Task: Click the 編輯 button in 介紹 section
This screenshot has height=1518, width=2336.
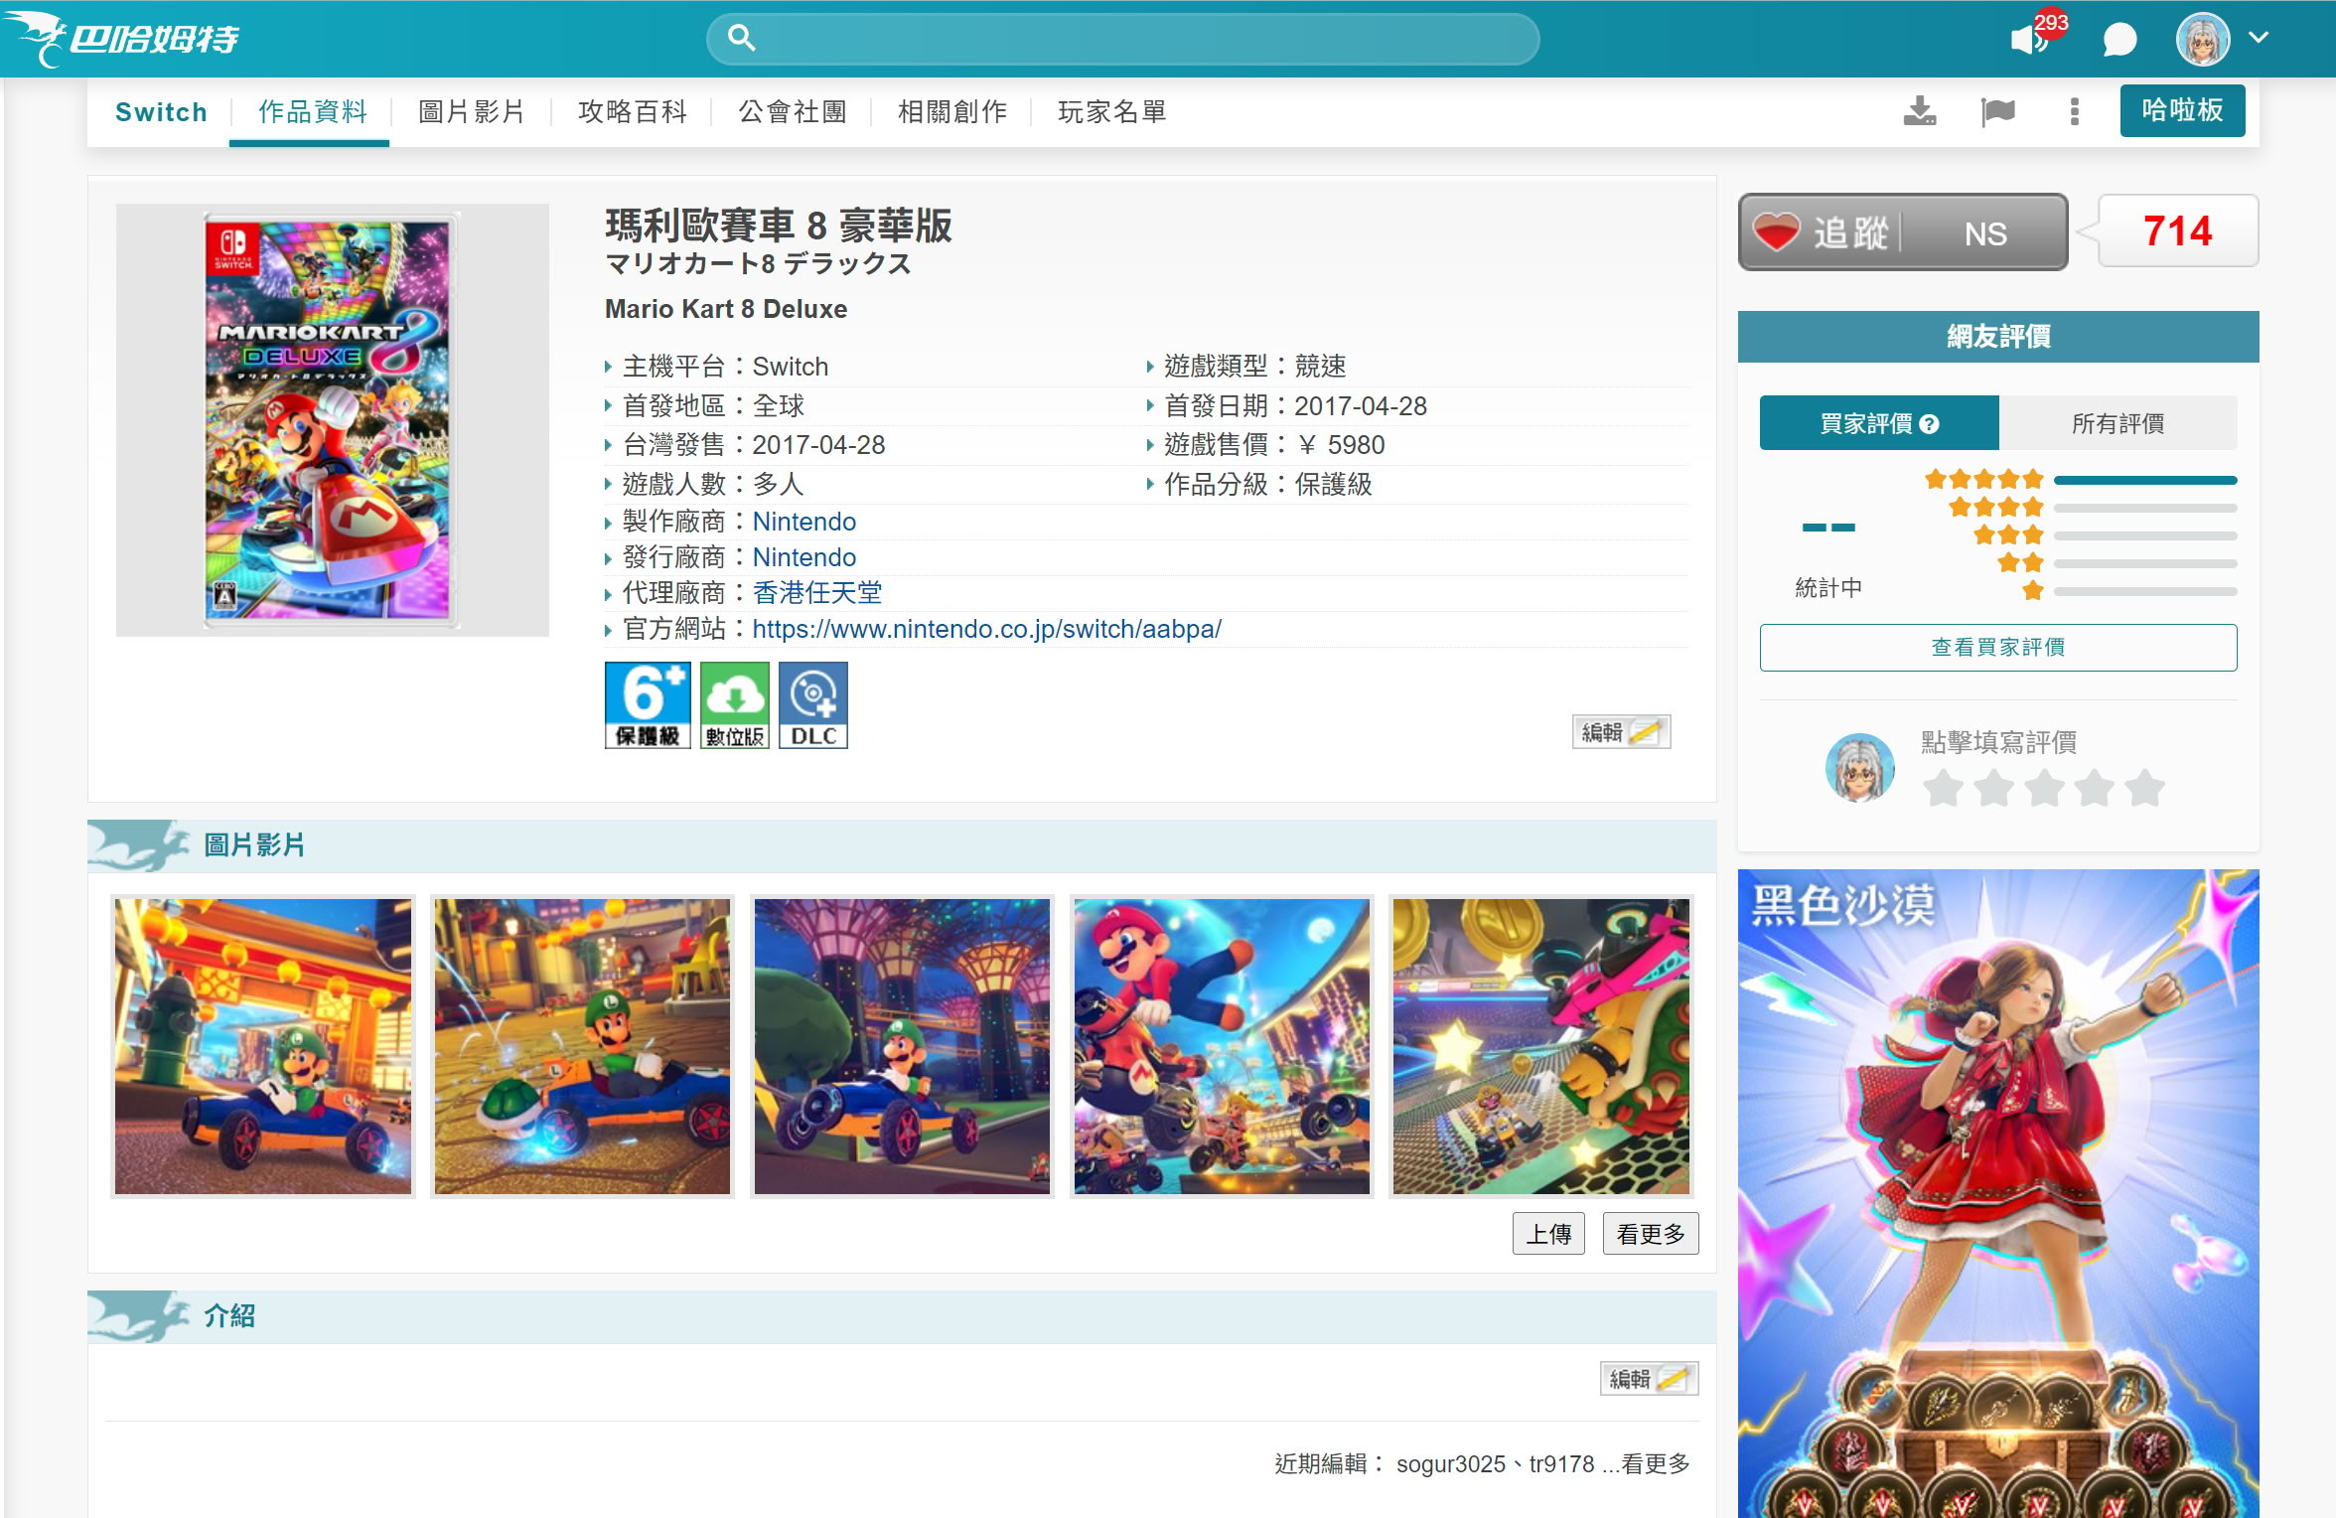Action: click(x=1649, y=1379)
